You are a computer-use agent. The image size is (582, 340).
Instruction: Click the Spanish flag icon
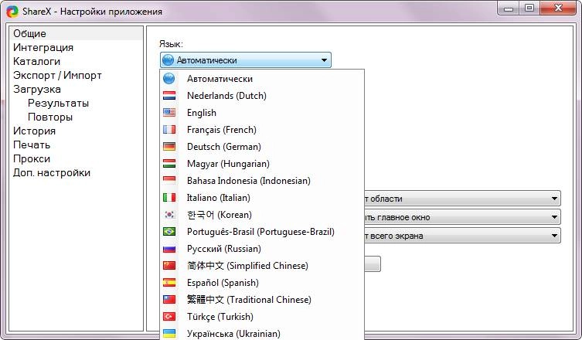point(169,283)
